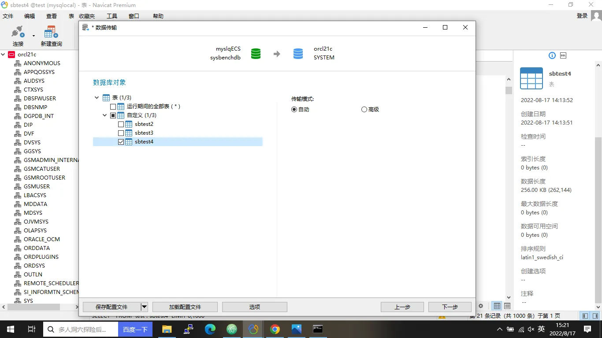The width and height of the screenshot is (602, 338).
Task: Switch the 英 input method indicator
Action: pyautogui.click(x=541, y=329)
